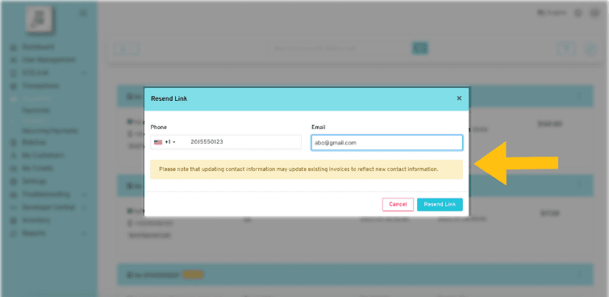Screen dimensions: 609x297
Task: Click the Email field label
Action: click(x=319, y=128)
